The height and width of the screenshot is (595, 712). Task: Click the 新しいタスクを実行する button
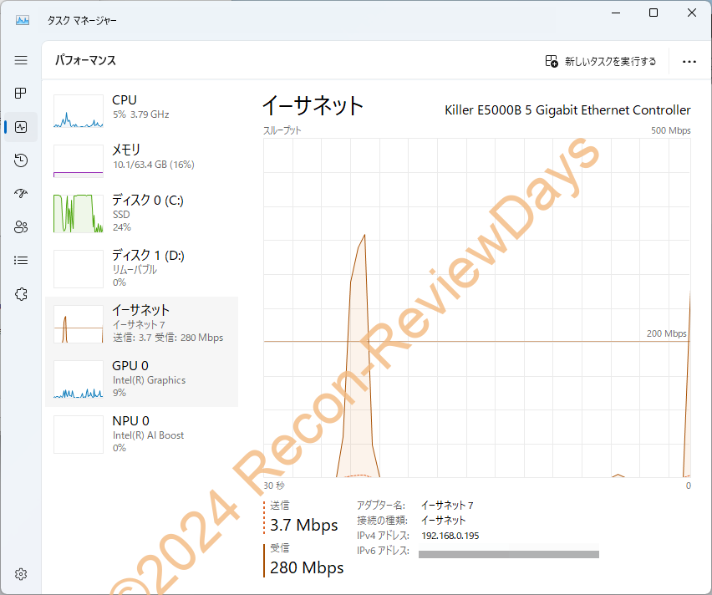point(605,61)
